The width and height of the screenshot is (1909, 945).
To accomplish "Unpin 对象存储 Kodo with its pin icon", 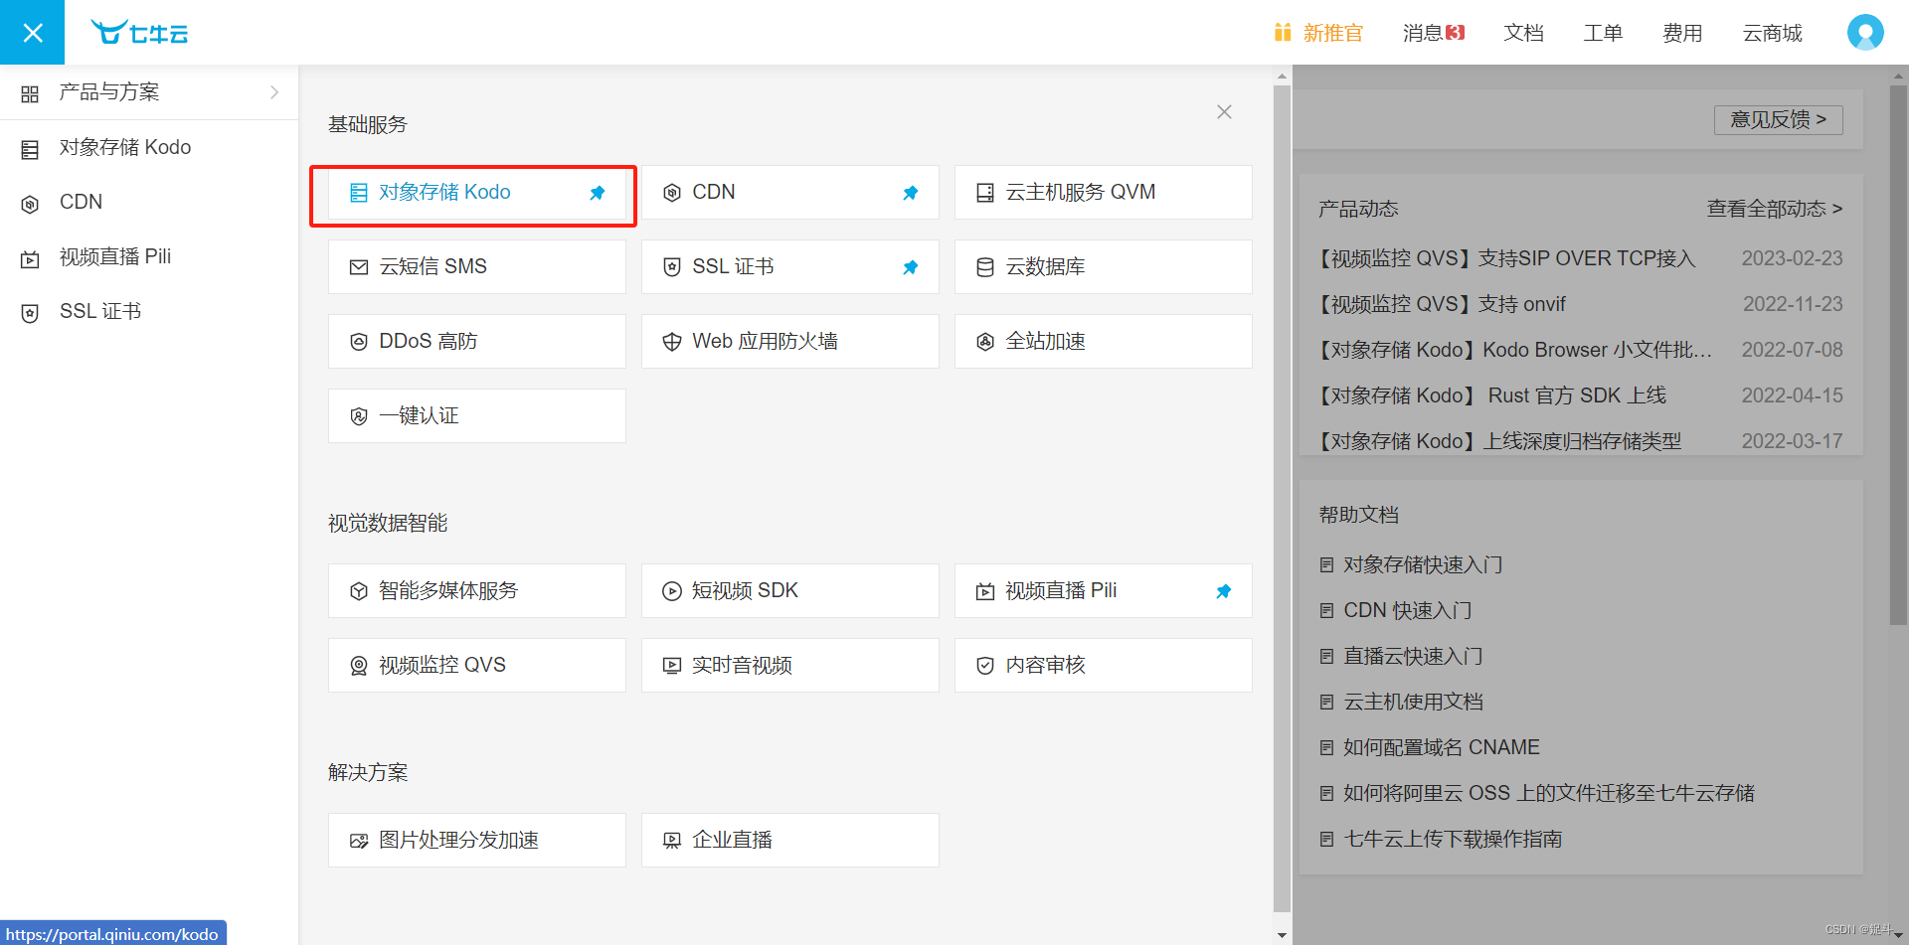I will [597, 193].
